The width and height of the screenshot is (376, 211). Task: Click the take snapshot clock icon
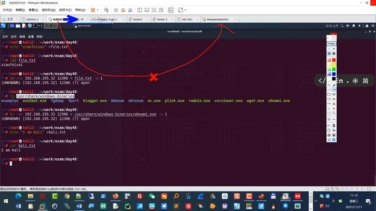[116, 10]
